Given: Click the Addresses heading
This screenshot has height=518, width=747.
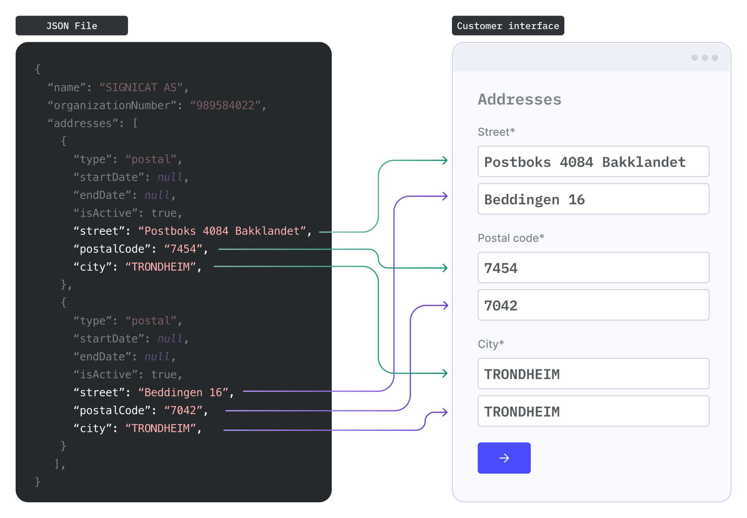Looking at the screenshot, I should coord(519,99).
